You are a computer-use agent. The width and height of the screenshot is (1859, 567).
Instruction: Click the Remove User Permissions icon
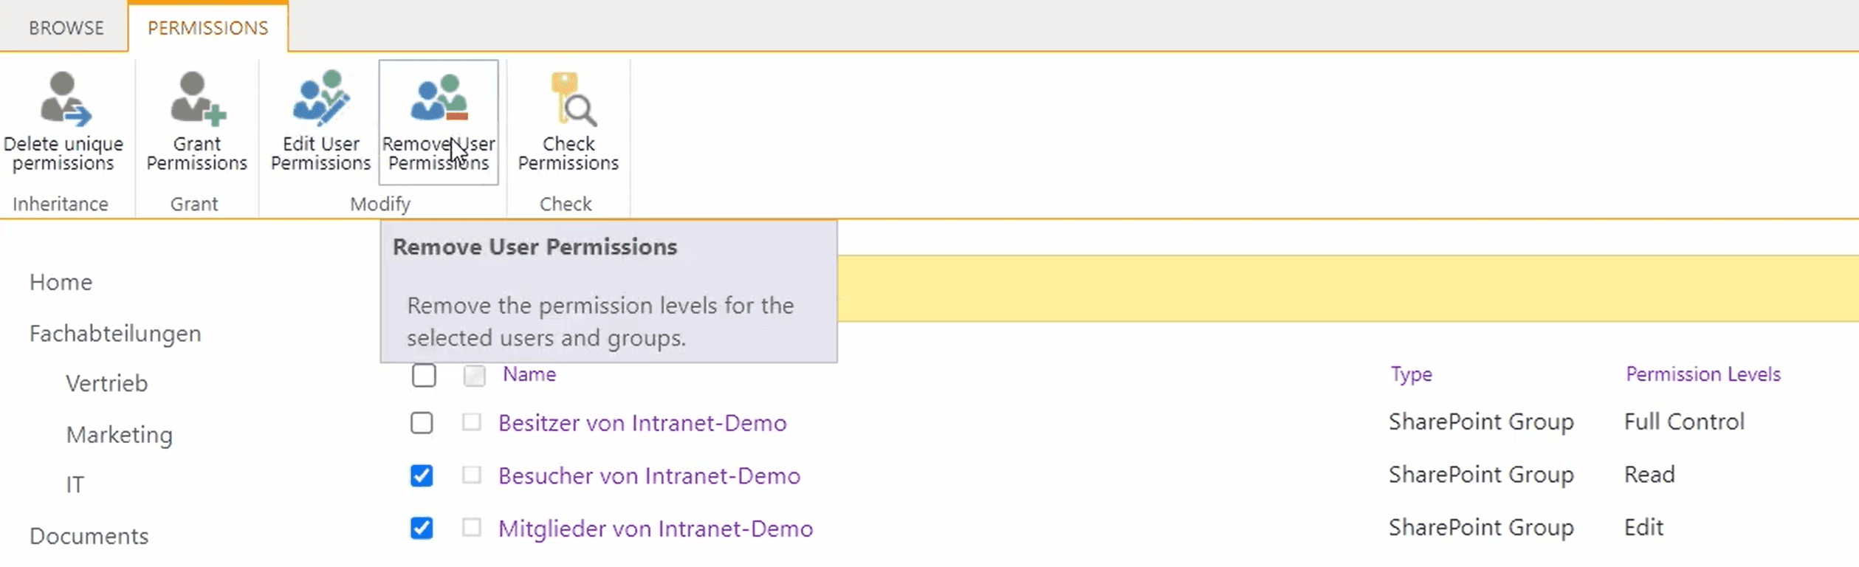click(438, 100)
